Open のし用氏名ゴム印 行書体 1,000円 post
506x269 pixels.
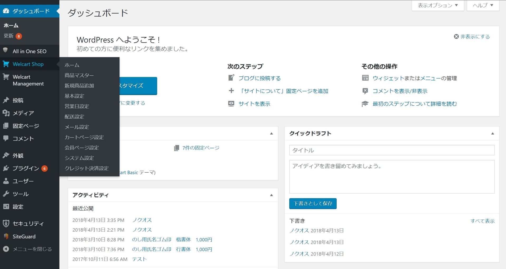172,249
